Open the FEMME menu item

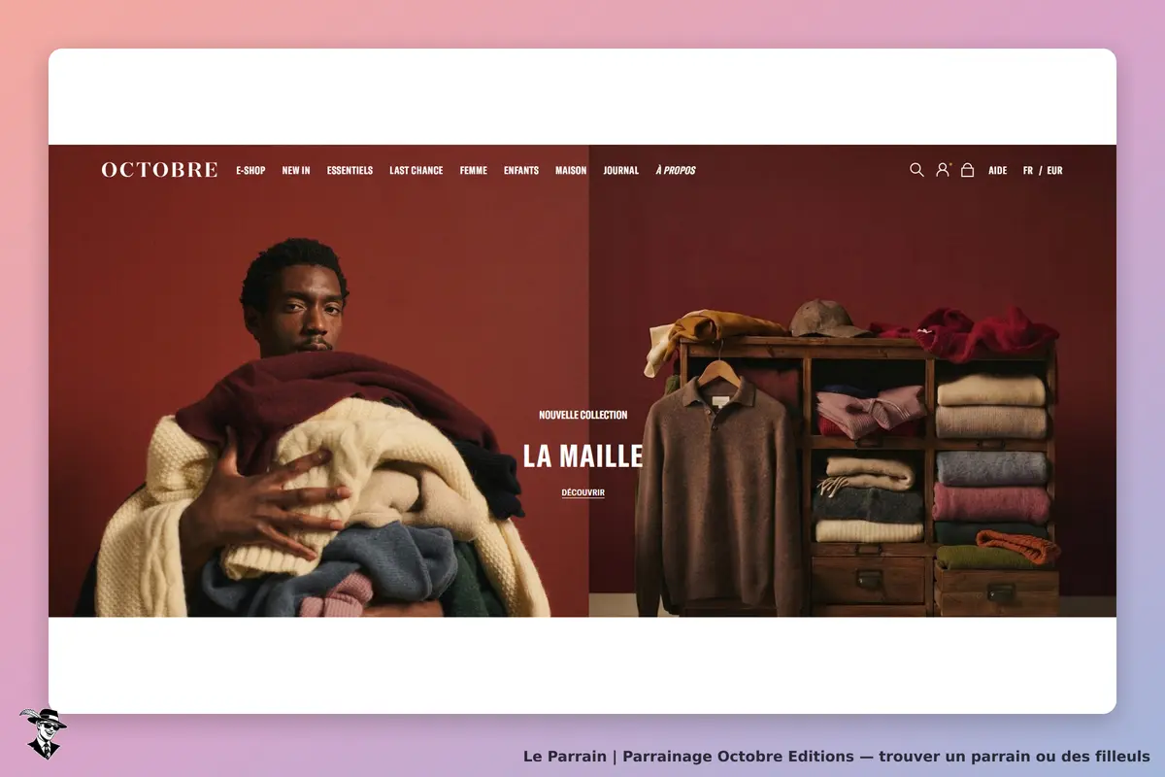(474, 170)
